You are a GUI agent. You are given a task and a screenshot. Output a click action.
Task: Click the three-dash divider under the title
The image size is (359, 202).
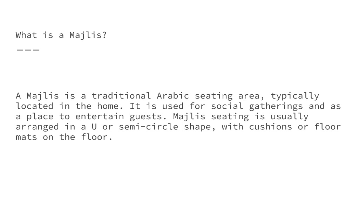(28, 49)
